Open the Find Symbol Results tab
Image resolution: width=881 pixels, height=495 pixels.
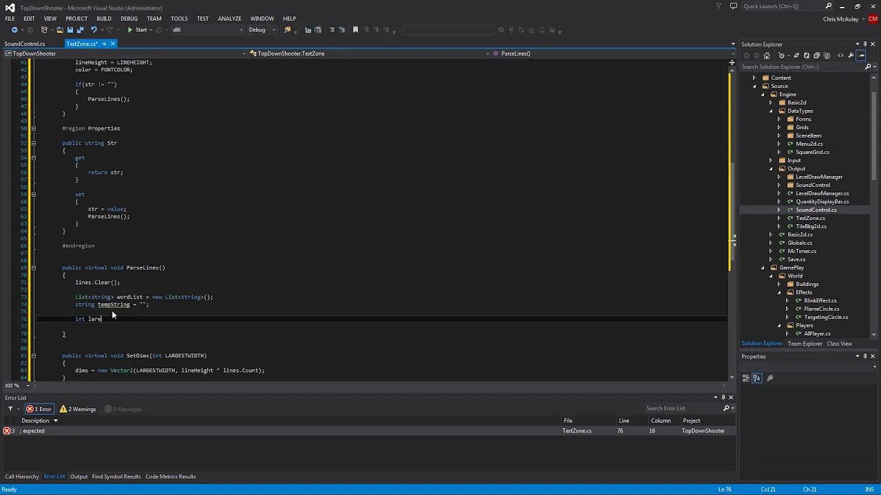coord(116,476)
